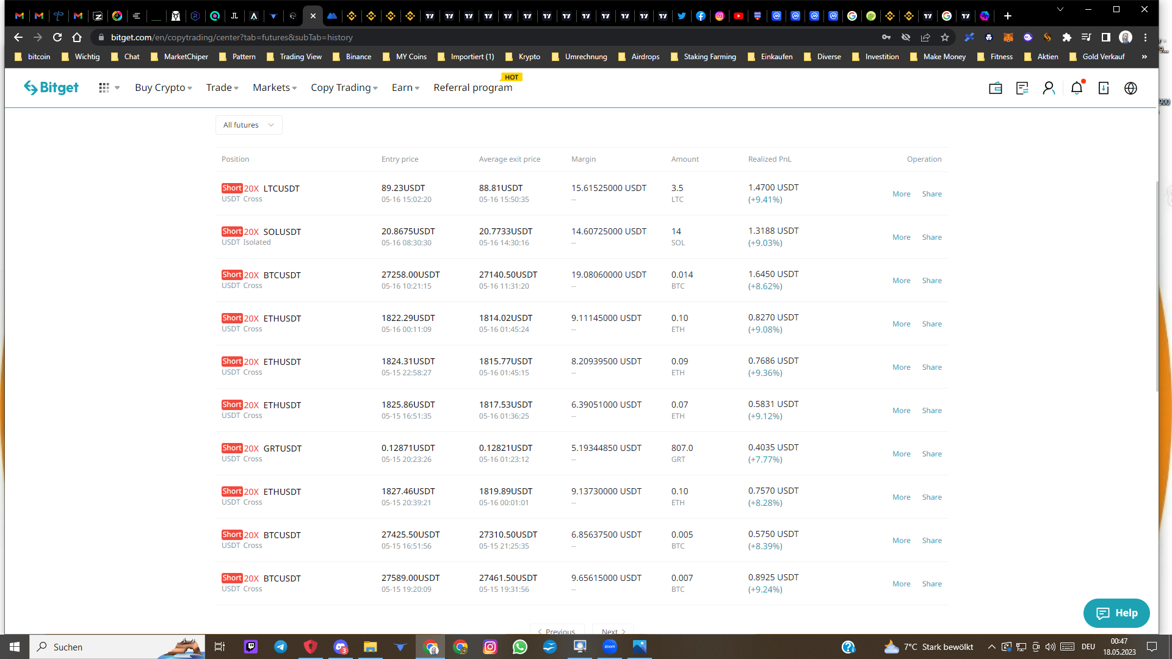The width and height of the screenshot is (1172, 659).
Task: Share the LTCUSDT position
Action: click(931, 194)
